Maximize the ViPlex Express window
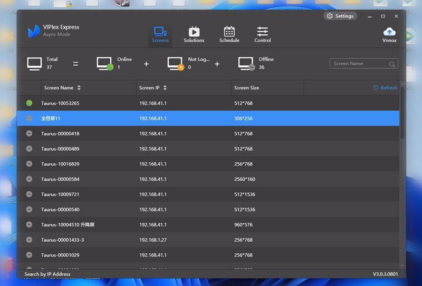Image resolution: width=422 pixels, height=286 pixels. point(383,16)
